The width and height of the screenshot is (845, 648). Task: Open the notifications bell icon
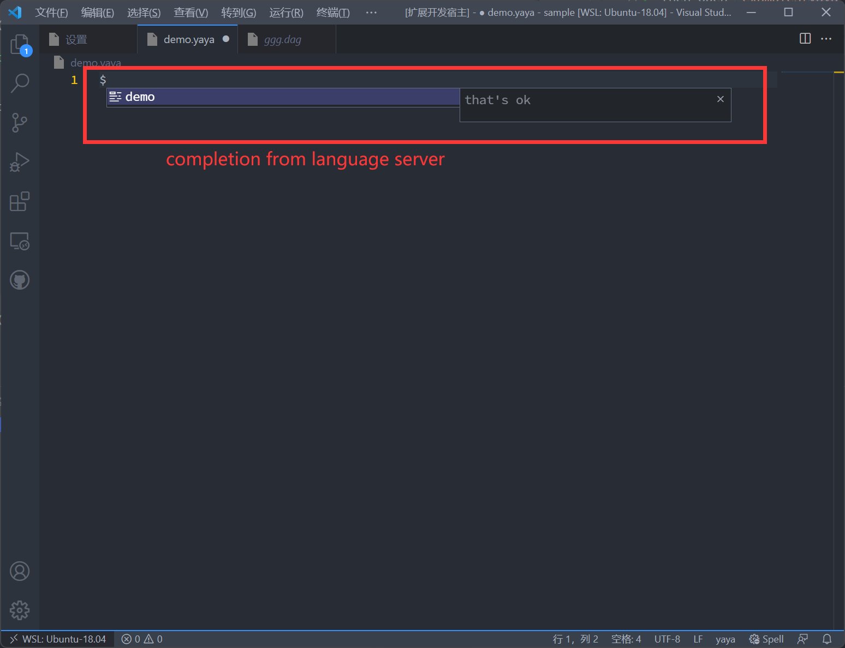click(827, 639)
